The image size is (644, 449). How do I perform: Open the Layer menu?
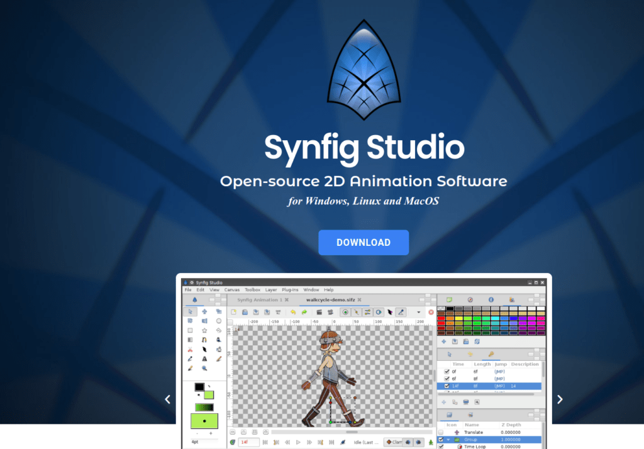click(x=271, y=290)
